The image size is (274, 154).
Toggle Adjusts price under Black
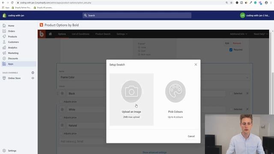pyautogui.click(x=61, y=102)
